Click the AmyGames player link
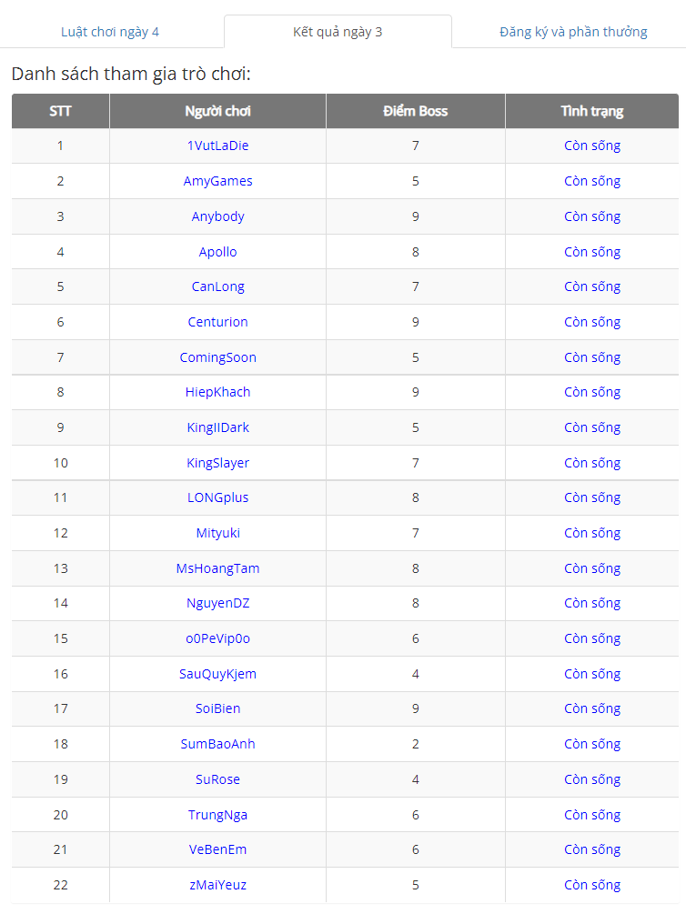Image resolution: width=686 pixels, height=914 pixels. point(217,181)
